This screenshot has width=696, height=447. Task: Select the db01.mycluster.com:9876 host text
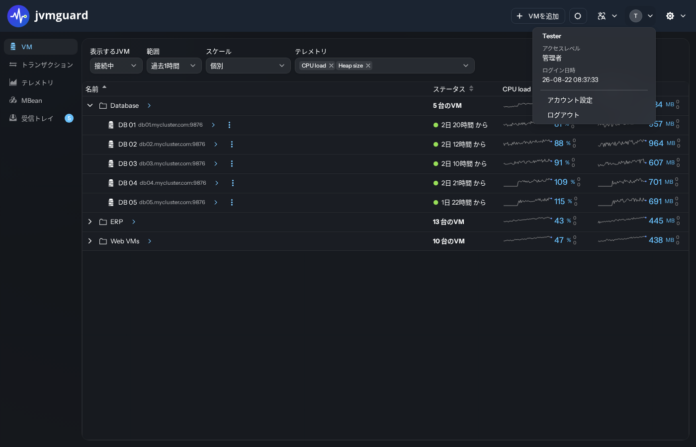pos(171,125)
